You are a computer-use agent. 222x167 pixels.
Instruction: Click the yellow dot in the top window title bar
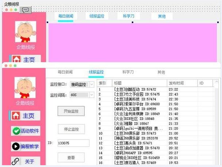11,10
